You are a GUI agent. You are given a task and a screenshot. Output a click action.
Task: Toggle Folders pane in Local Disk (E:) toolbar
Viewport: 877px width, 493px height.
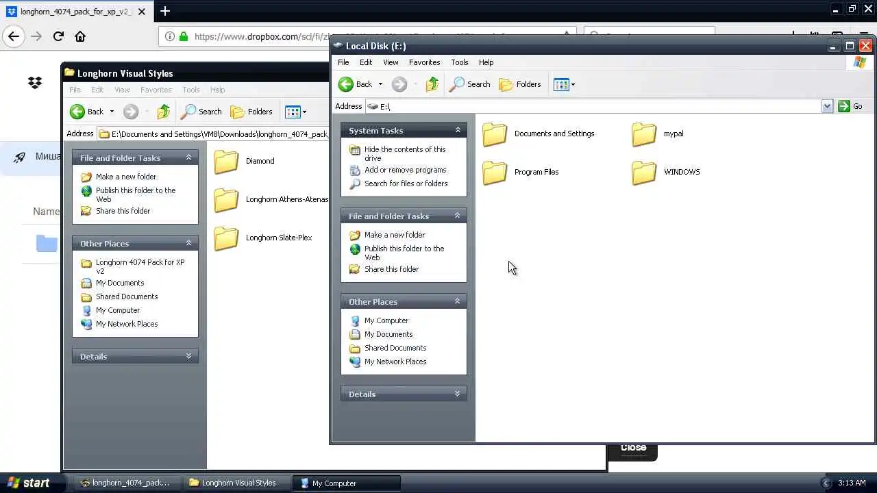pyautogui.click(x=520, y=84)
